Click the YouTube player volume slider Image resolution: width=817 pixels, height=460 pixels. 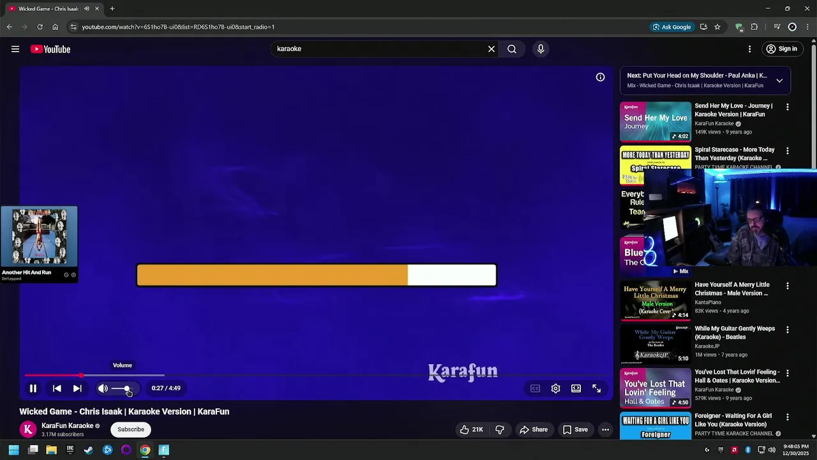122,388
